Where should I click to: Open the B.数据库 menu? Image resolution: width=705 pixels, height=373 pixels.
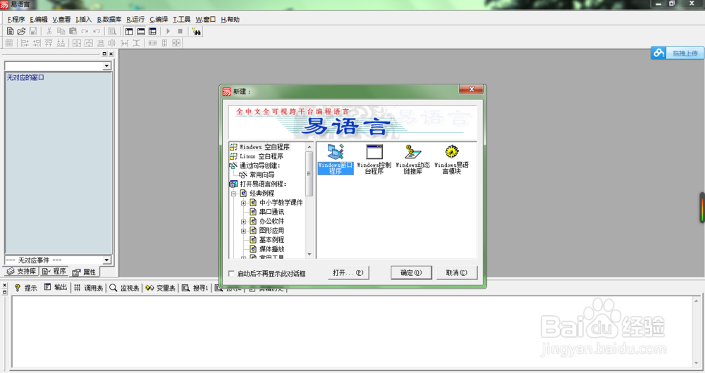coord(109,19)
